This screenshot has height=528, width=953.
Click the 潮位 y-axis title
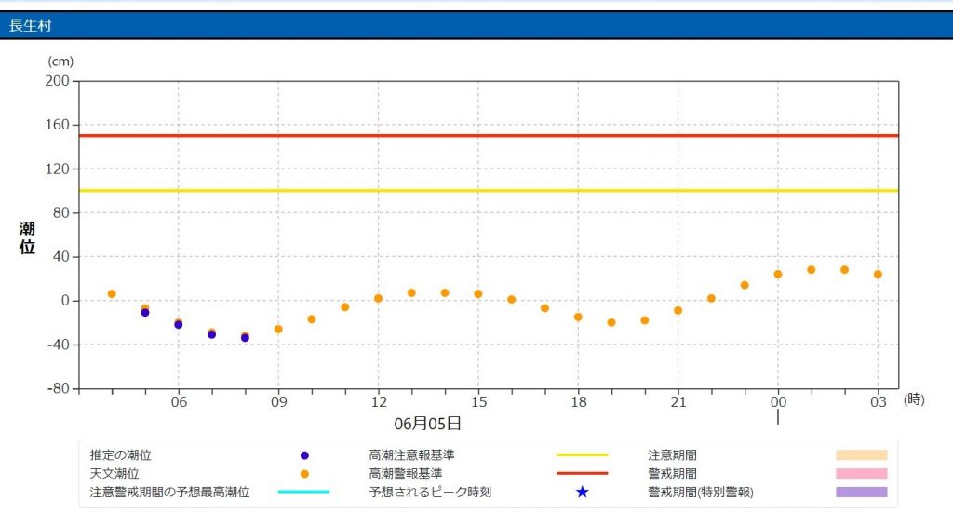pos(27,237)
